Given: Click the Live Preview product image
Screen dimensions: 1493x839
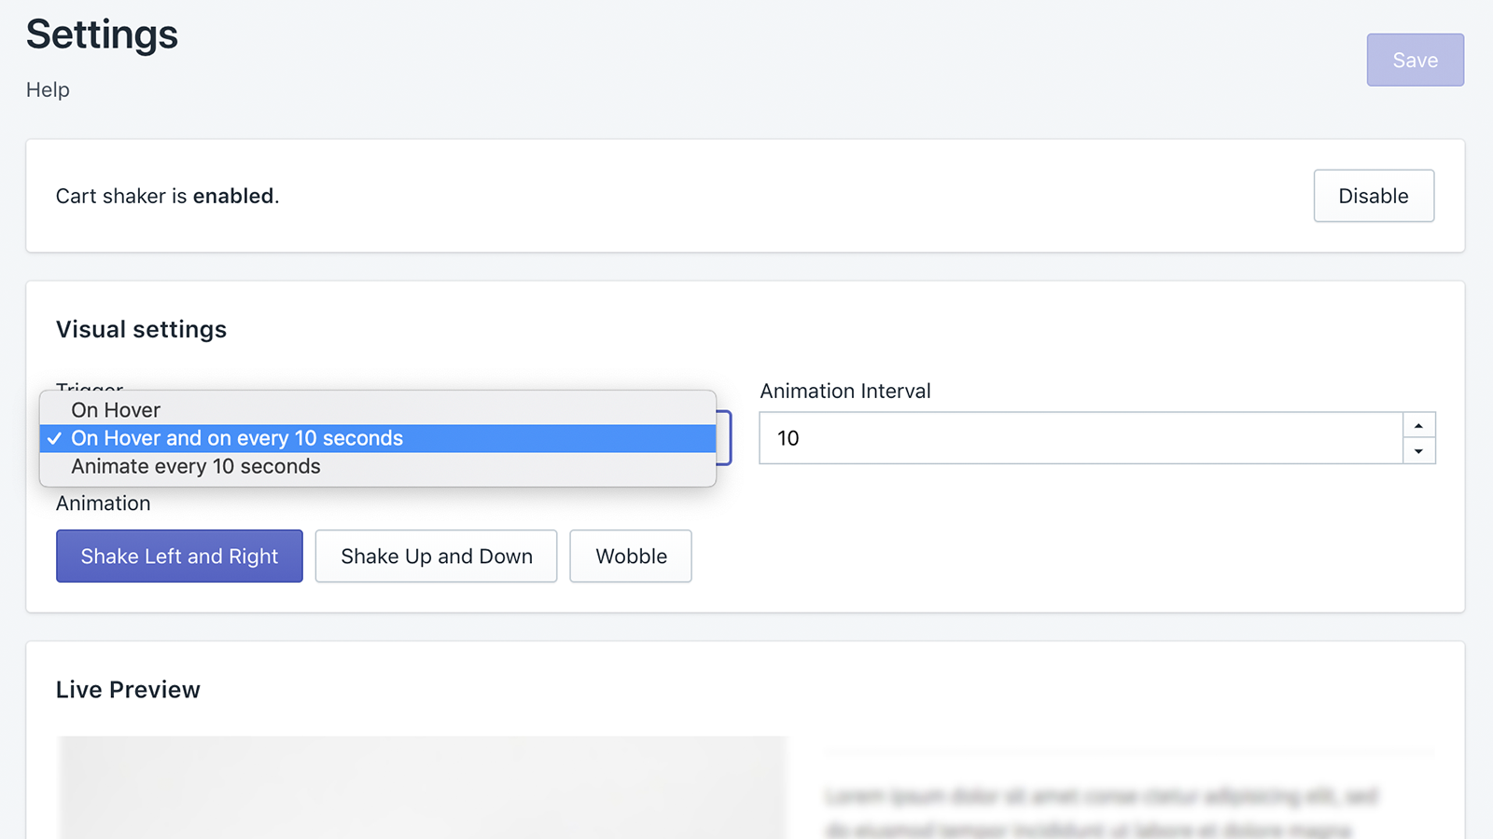Looking at the screenshot, I should [422, 788].
